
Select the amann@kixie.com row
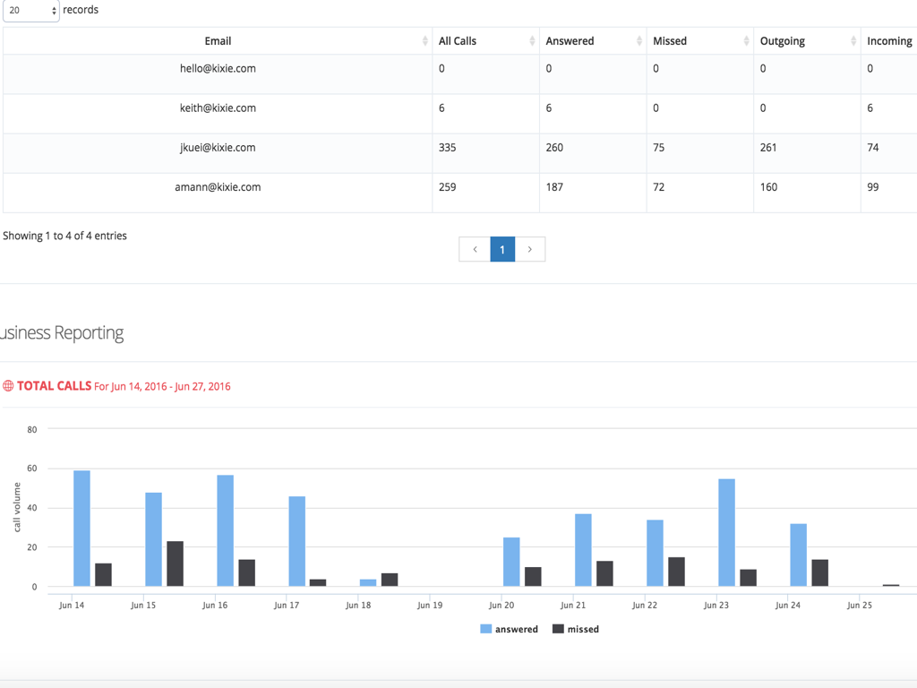[x=218, y=187]
